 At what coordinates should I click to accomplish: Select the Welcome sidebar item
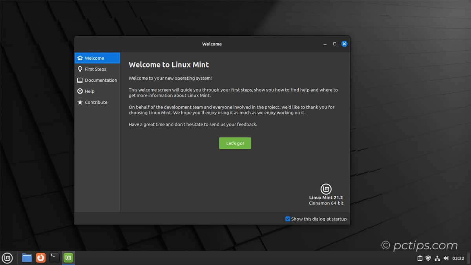[x=97, y=58]
